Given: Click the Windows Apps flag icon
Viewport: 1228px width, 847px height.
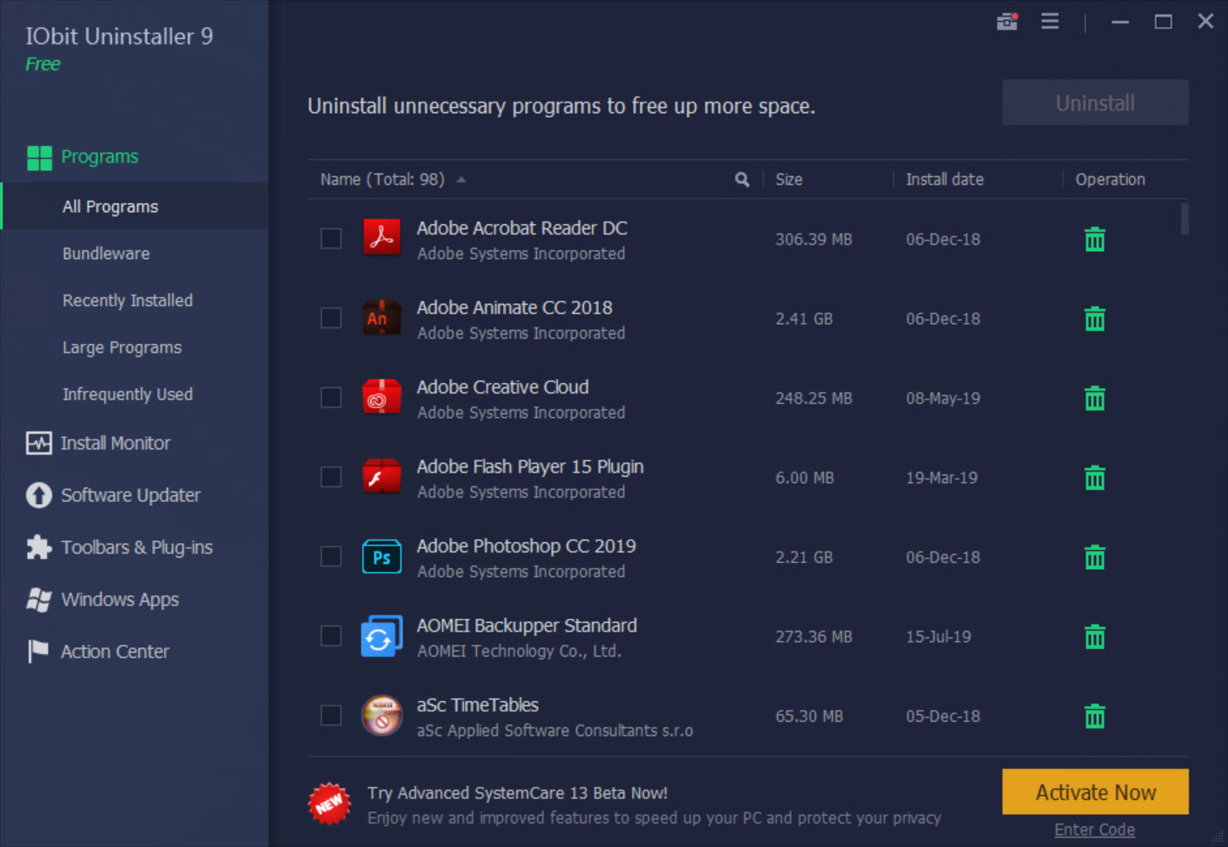Looking at the screenshot, I should click(x=39, y=599).
